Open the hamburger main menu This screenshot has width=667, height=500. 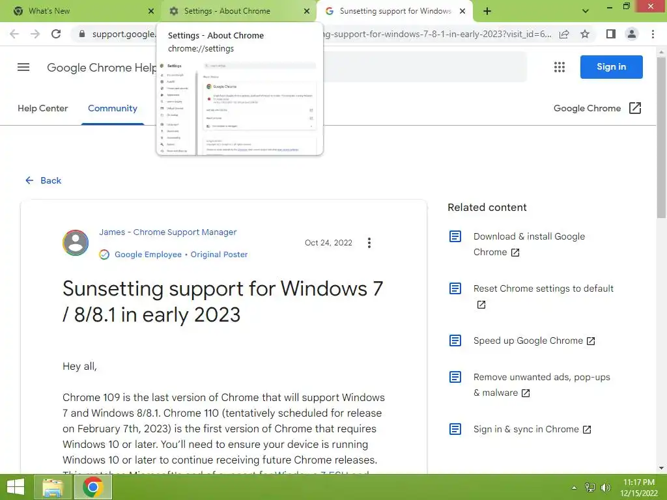point(23,67)
